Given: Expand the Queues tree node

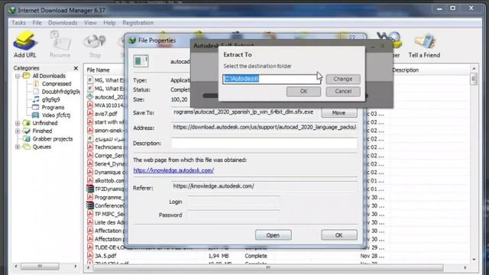Looking at the screenshot, I should click(x=18, y=147).
